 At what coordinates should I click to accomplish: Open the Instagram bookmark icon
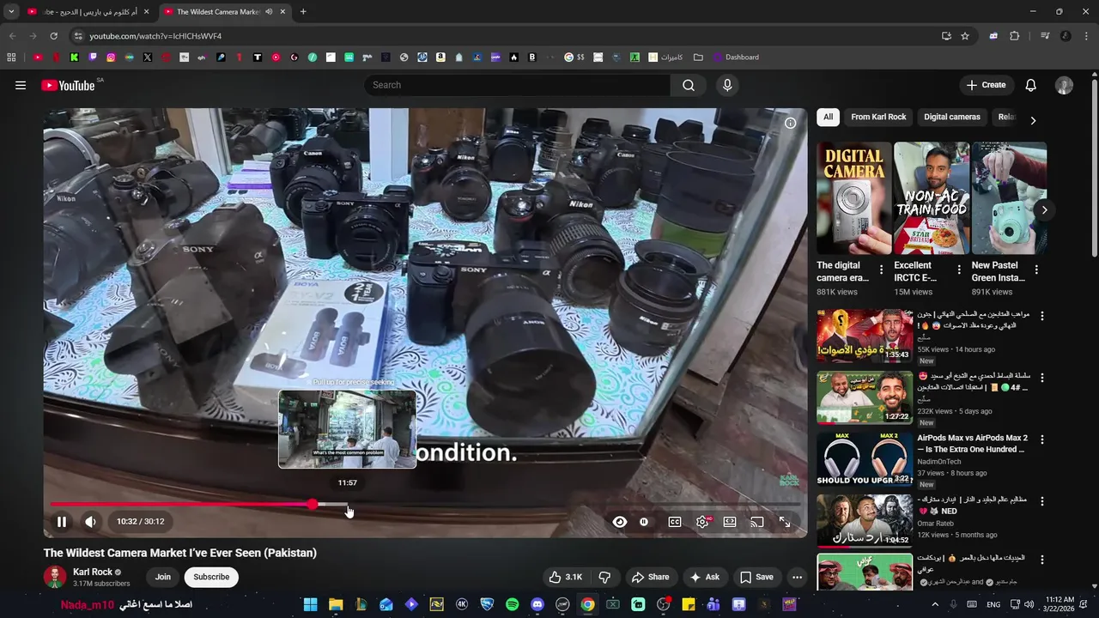(x=111, y=58)
